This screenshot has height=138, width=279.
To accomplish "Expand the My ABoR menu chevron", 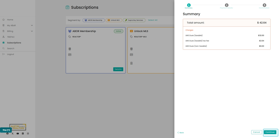I will point(32,25).
